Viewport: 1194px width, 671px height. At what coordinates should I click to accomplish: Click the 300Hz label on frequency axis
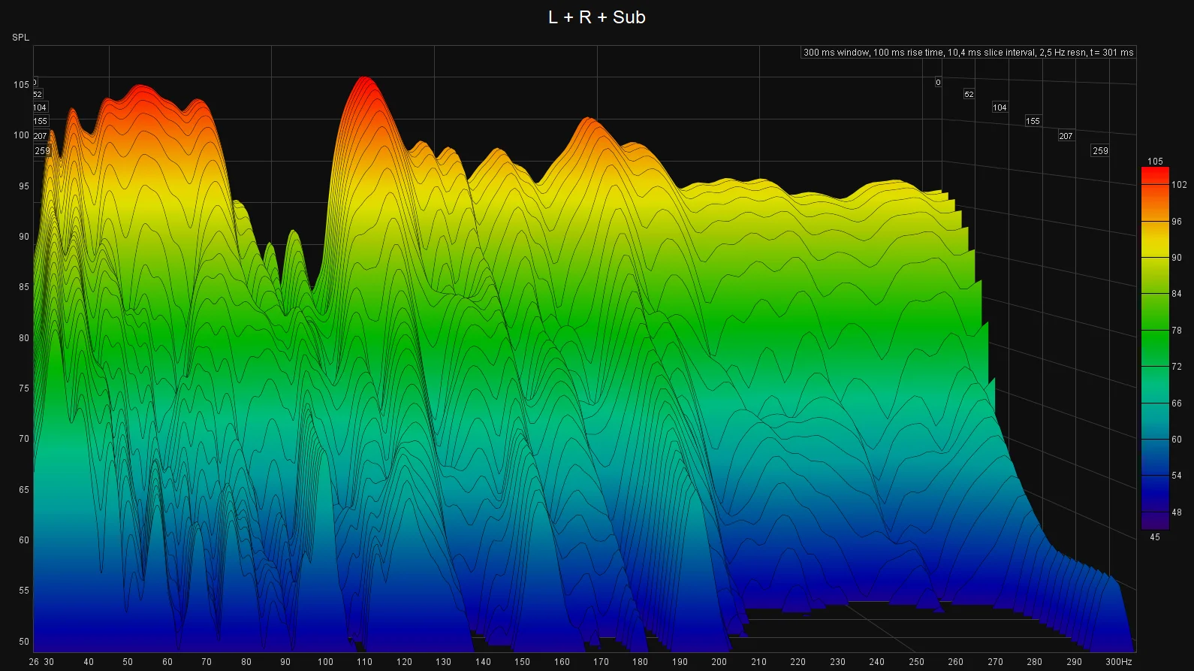[1118, 662]
